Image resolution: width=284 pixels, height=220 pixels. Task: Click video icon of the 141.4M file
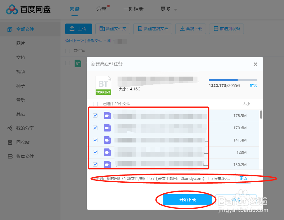coord(108,140)
